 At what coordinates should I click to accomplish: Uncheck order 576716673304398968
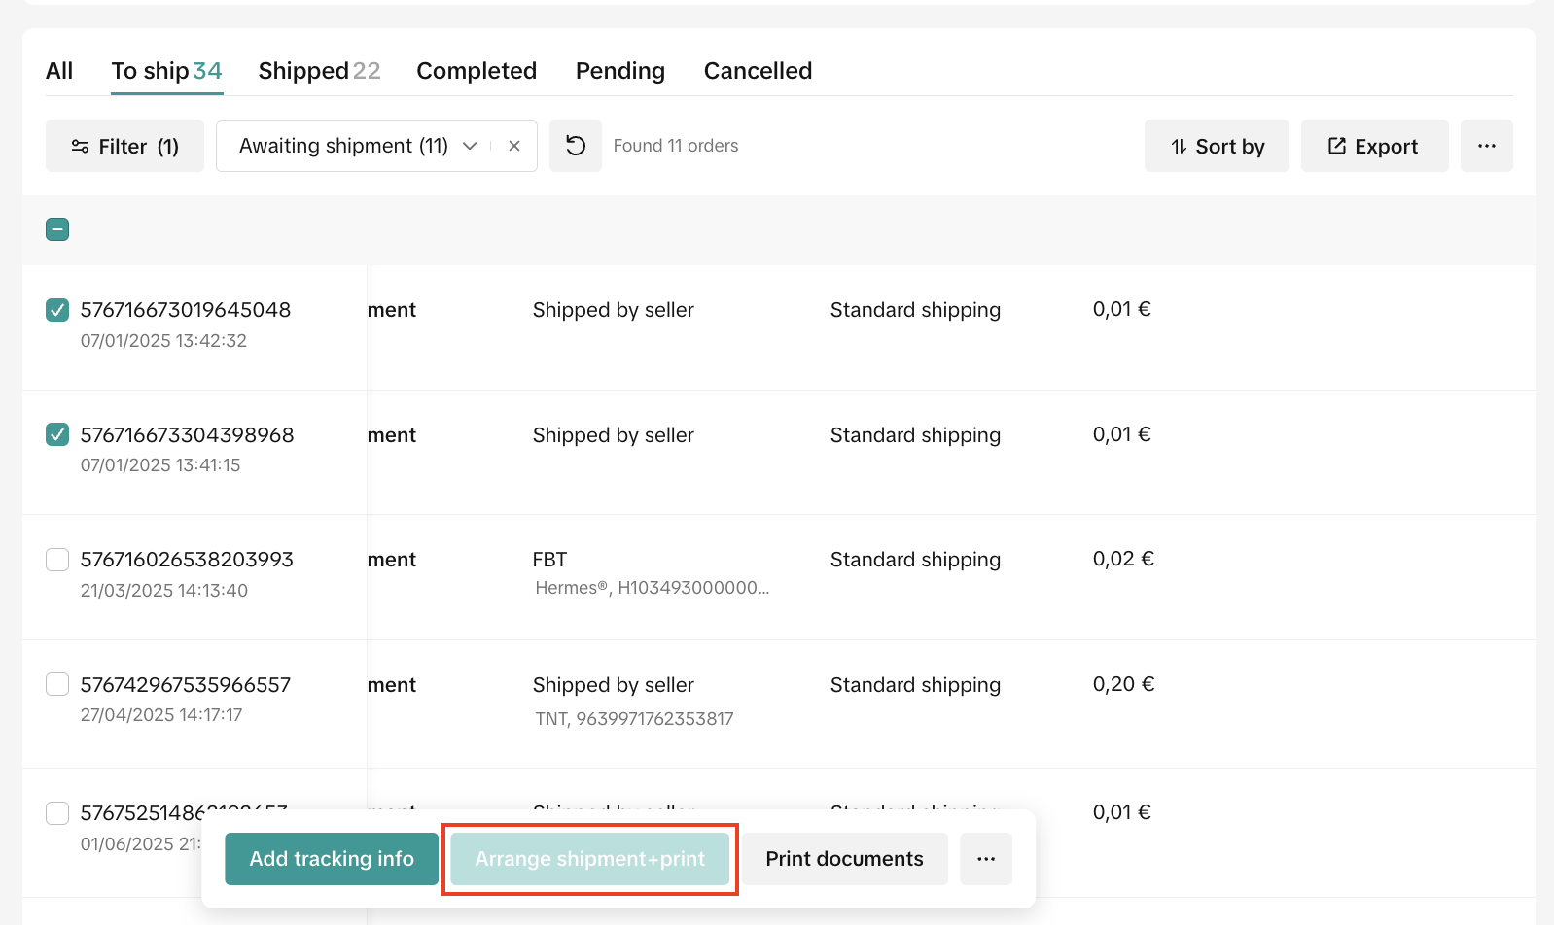pos(57,434)
